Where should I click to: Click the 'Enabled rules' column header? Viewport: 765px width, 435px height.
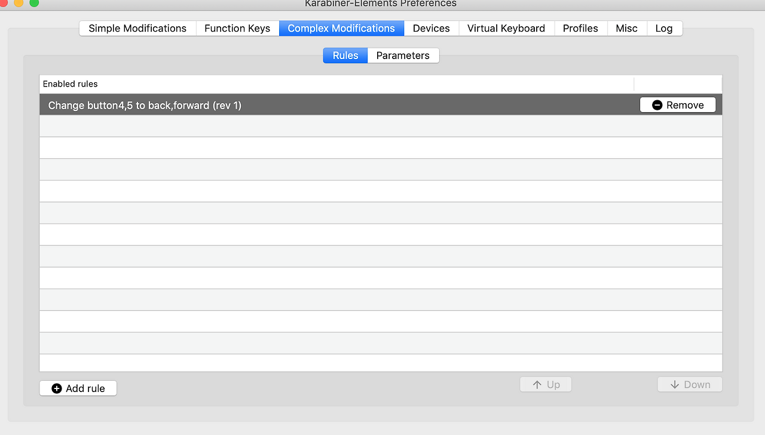tap(336, 84)
